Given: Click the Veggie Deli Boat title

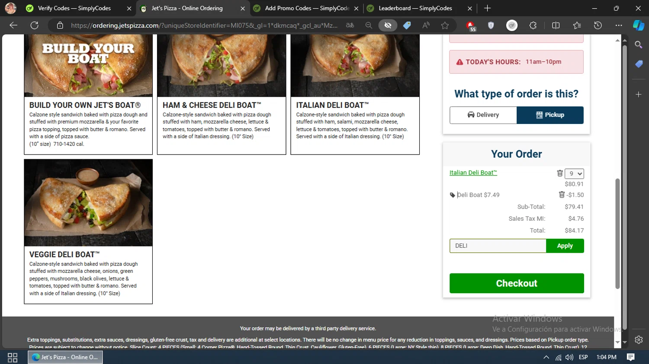Looking at the screenshot, I should tap(64, 254).
